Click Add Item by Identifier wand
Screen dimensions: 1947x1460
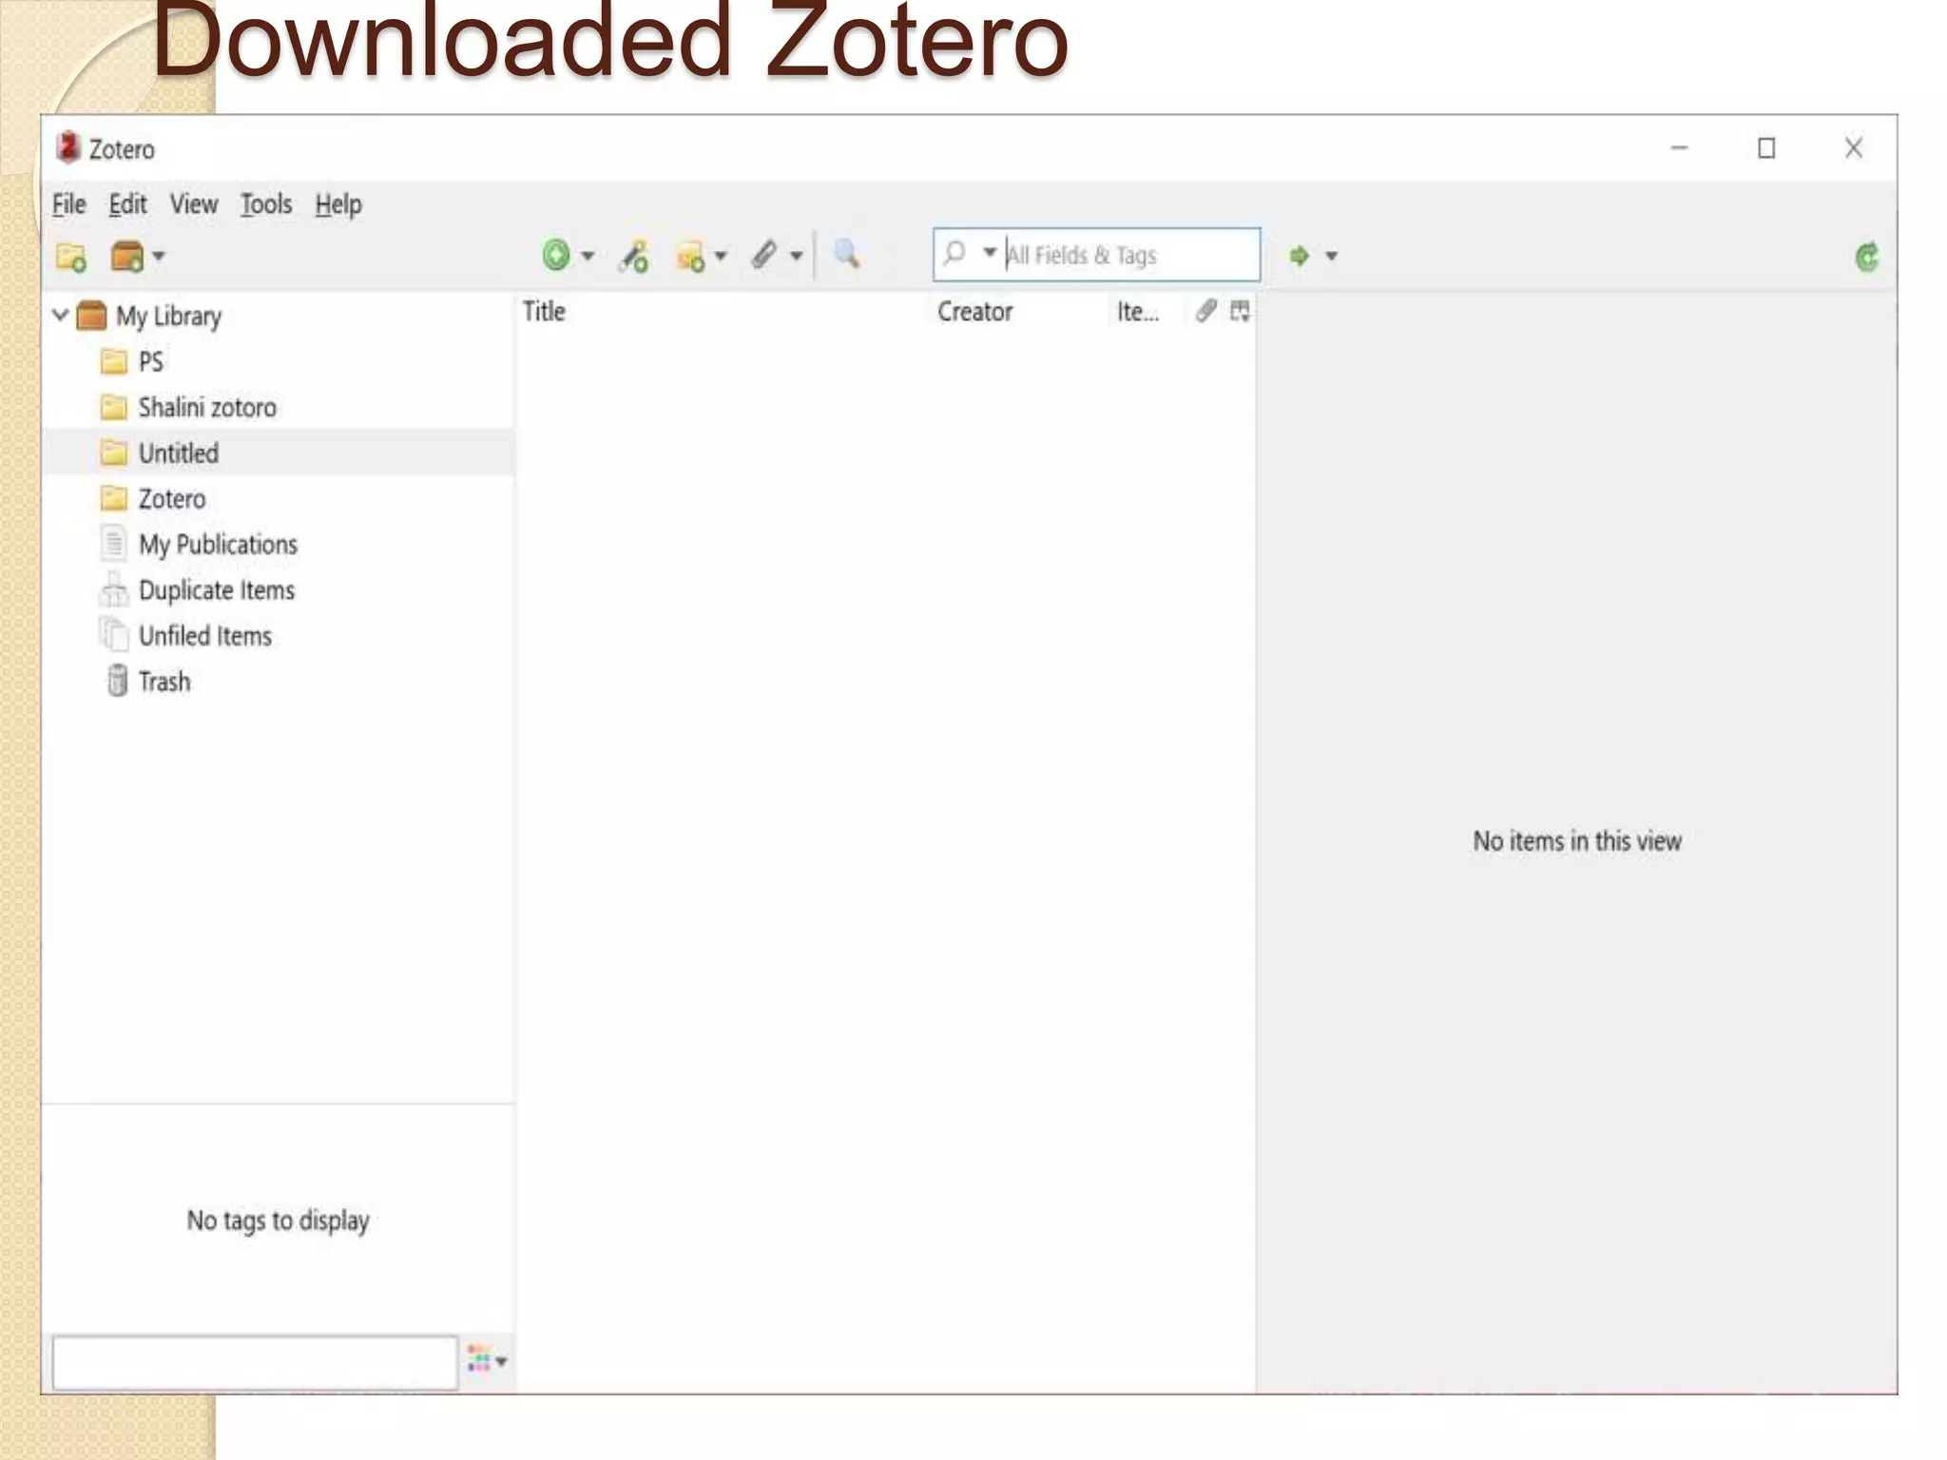click(x=634, y=256)
